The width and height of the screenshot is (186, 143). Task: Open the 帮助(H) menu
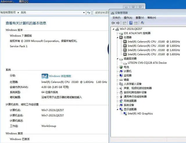152,18
